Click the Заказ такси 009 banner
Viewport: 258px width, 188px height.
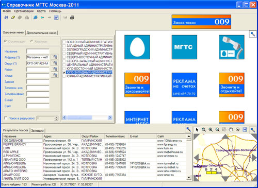[x=201, y=22]
